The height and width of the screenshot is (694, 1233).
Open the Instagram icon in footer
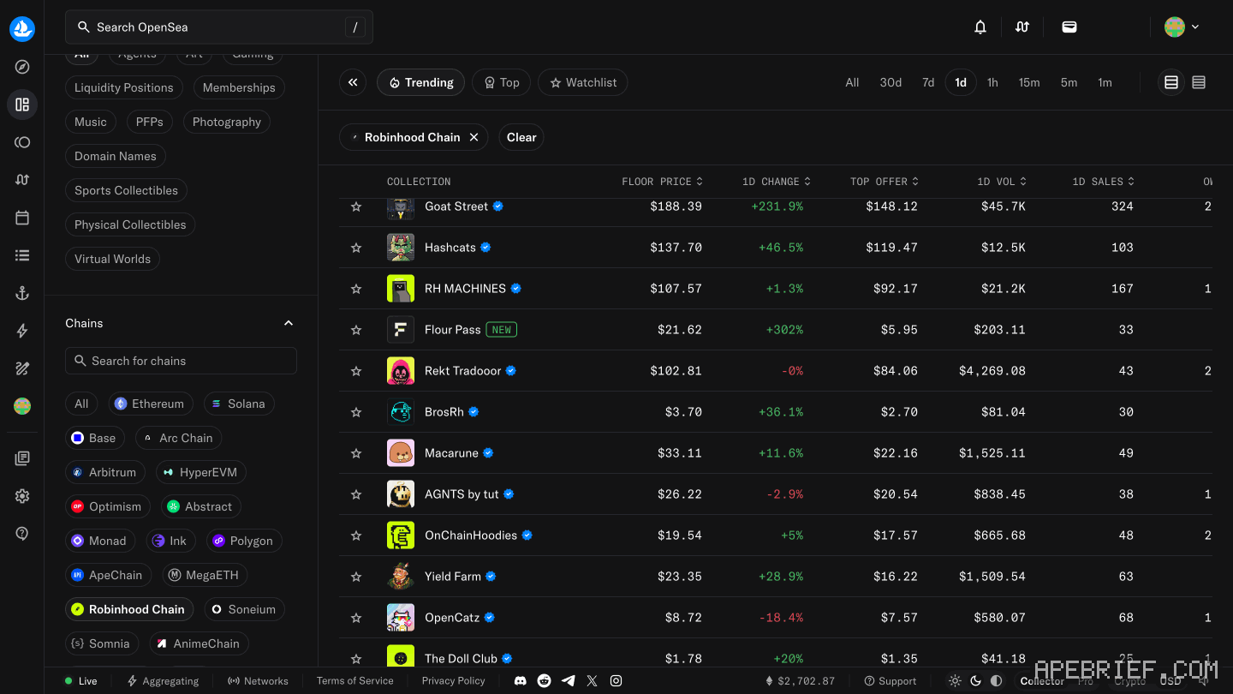(x=616, y=681)
